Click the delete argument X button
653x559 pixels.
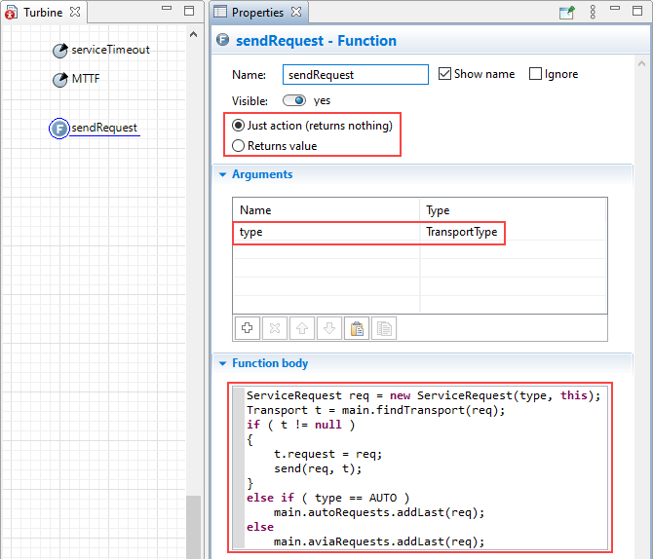[275, 328]
